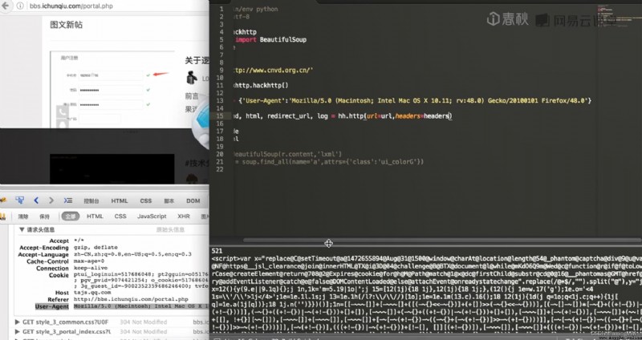Select the Host value tajs.qq.com
Screen dimensions: 642x340
coord(92,293)
